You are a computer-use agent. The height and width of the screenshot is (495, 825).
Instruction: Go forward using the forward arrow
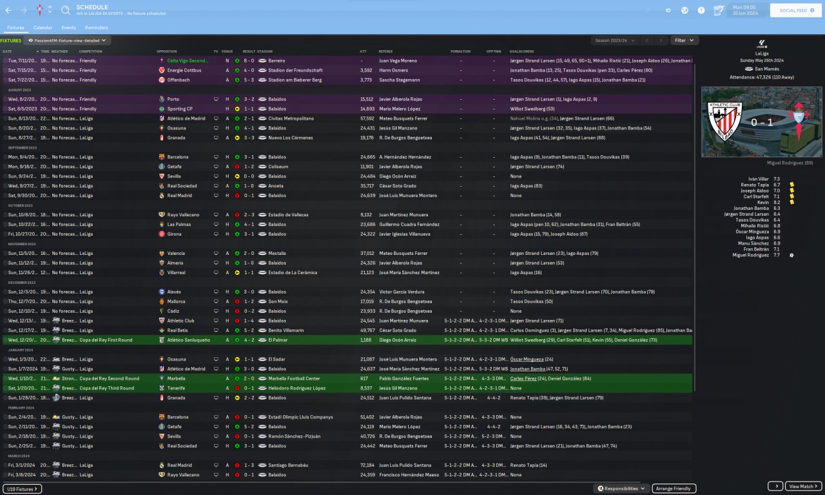point(24,10)
